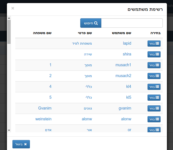The height and width of the screenshot is (150, 173).
Task: Click username link kl5
Action: click(129, 97)
